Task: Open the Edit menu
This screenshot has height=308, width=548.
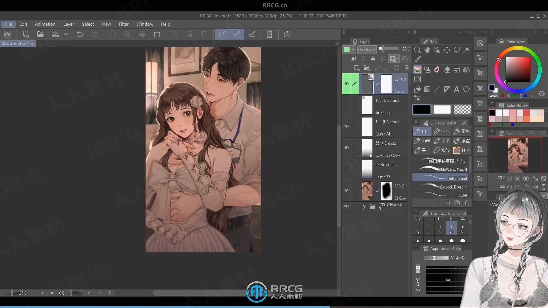Action: (23, 24)
